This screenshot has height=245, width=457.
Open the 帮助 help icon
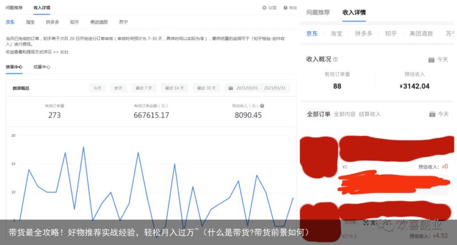point(285,8)
